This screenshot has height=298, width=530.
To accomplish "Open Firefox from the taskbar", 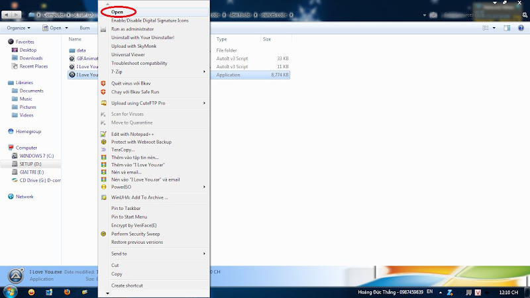I will coord(66,292).
